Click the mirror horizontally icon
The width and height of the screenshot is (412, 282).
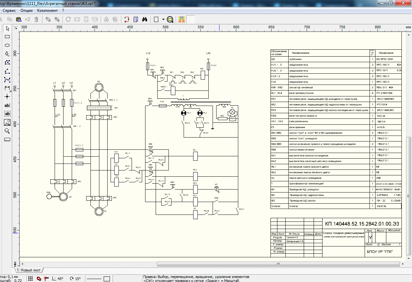point(77,19)
